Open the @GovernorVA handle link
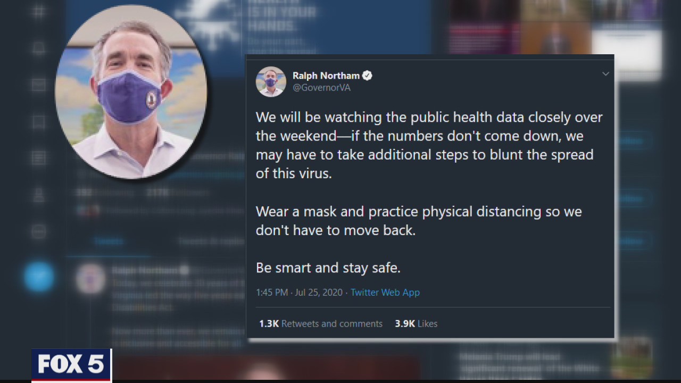 point(321,88)
